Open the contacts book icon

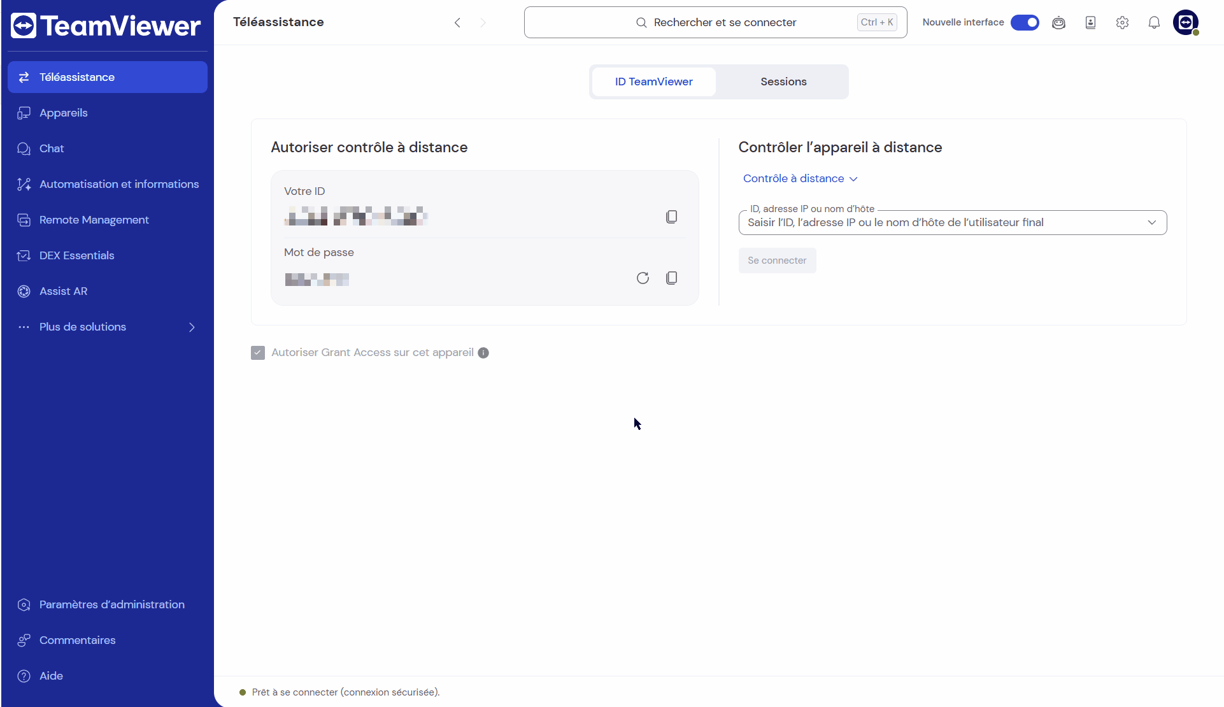[1090, 22]
